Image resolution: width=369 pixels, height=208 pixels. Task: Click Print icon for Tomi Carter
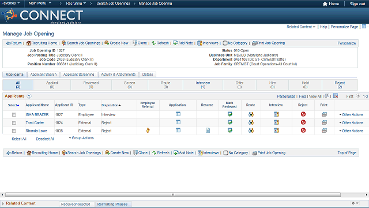324,122
